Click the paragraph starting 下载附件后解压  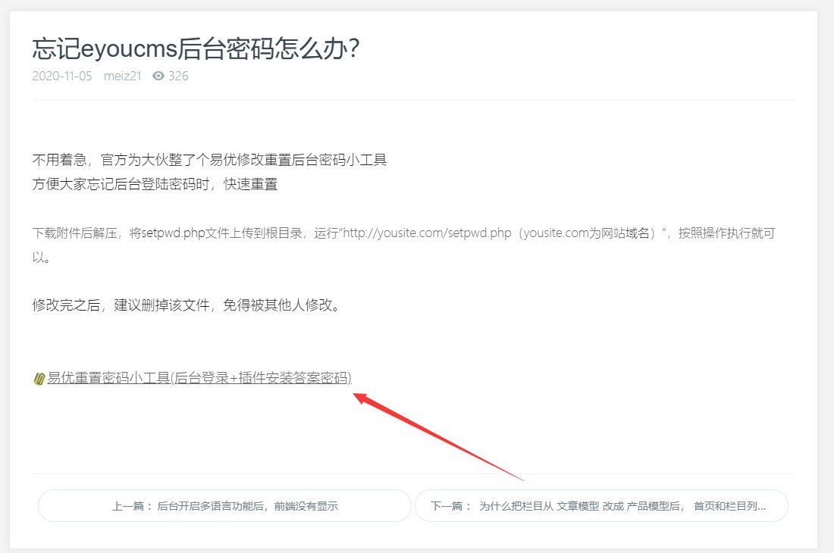[x=403, y=245]
